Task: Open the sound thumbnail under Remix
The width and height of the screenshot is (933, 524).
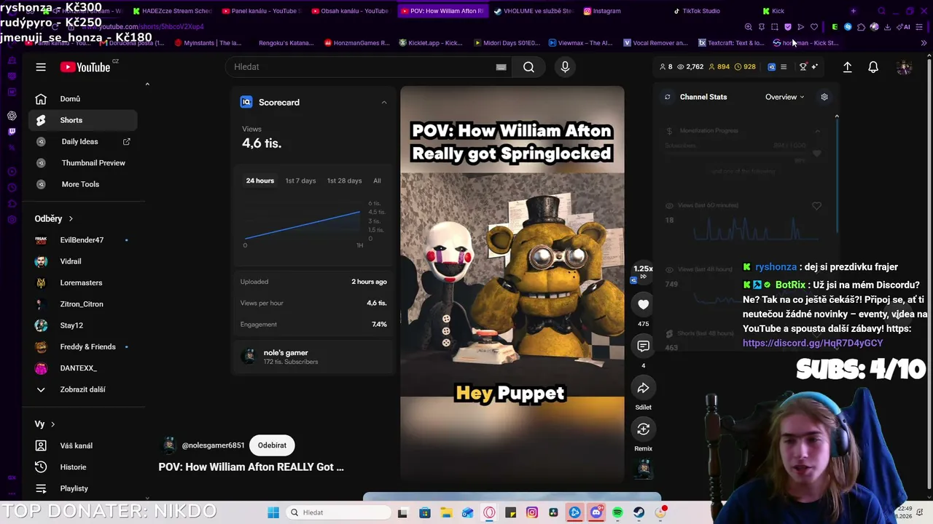Action: (643, 470)
